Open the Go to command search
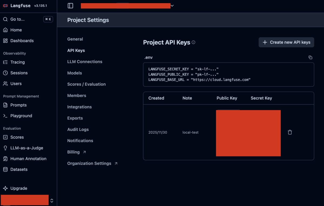The image size is (324, 206). [28, 19]
